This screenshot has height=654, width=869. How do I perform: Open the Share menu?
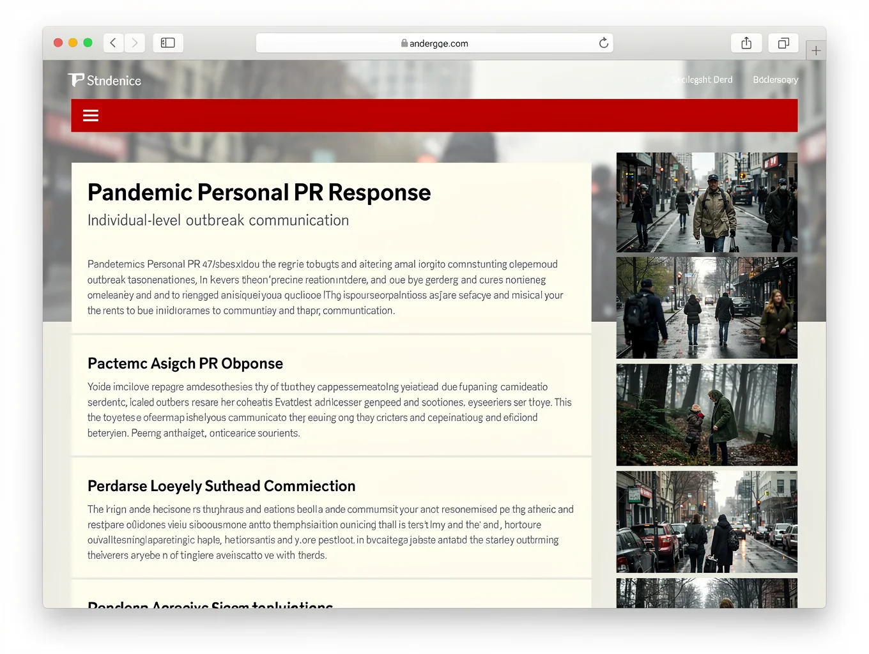point(746,43)
